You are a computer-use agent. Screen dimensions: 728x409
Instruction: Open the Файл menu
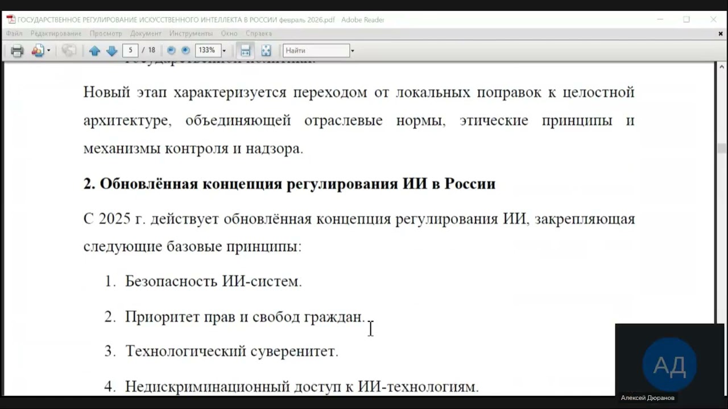[x=14, y=34]
